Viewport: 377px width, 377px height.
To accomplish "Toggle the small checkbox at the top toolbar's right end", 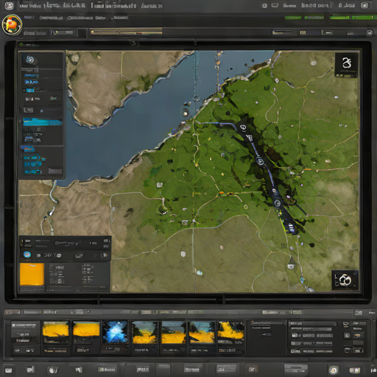I will coord(370,32).
